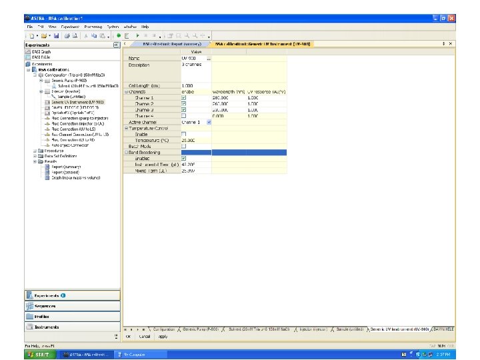The image size is (480, 360).
Task: Click the green Run experiment icon
Action: (119, 35)
